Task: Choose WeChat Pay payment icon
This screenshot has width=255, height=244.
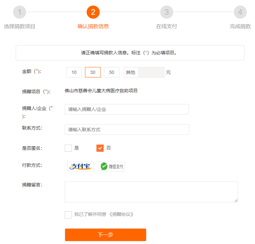Action: pos(112,166)
